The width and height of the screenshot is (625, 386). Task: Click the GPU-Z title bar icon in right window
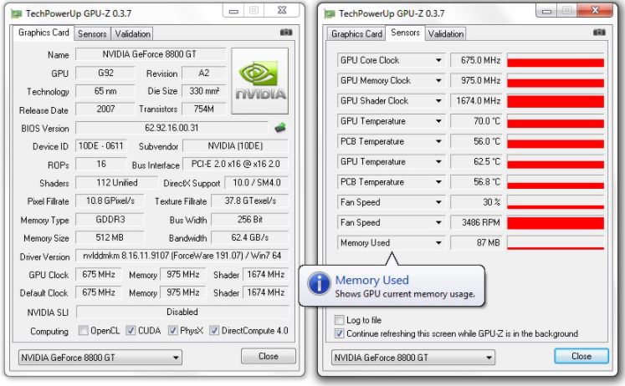(x=330, y=13)
